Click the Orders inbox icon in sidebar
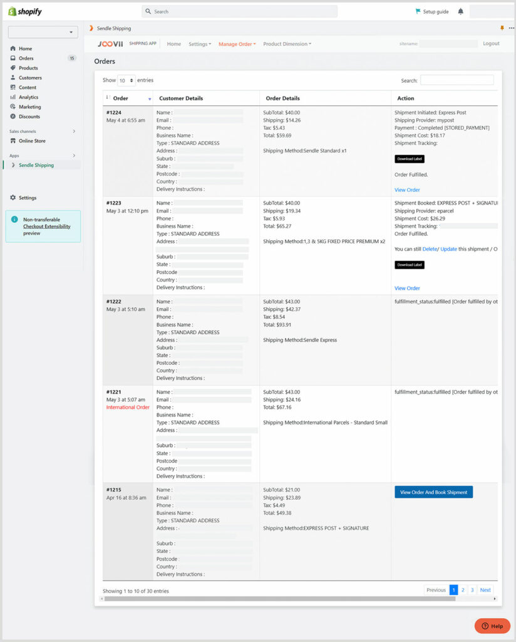 13,58
